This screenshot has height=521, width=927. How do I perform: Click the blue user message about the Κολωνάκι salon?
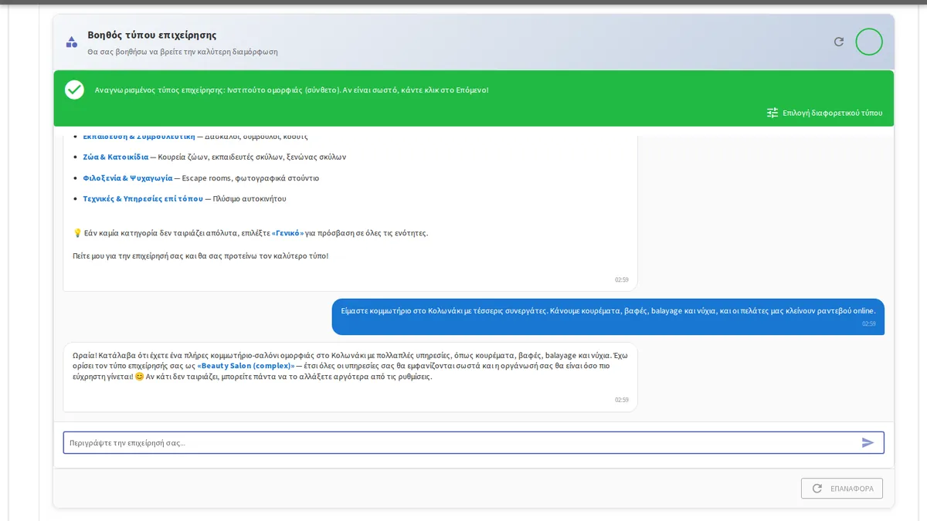click(x=608, y=316)
